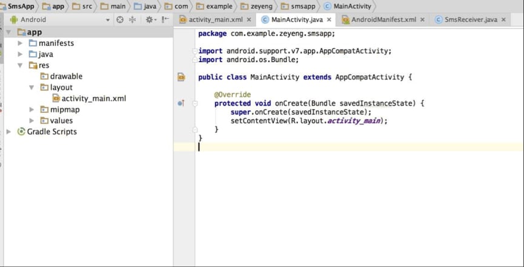Click the Gradle Scripts green icon
This screenshot has height=267, width=524.
point(21,132)
